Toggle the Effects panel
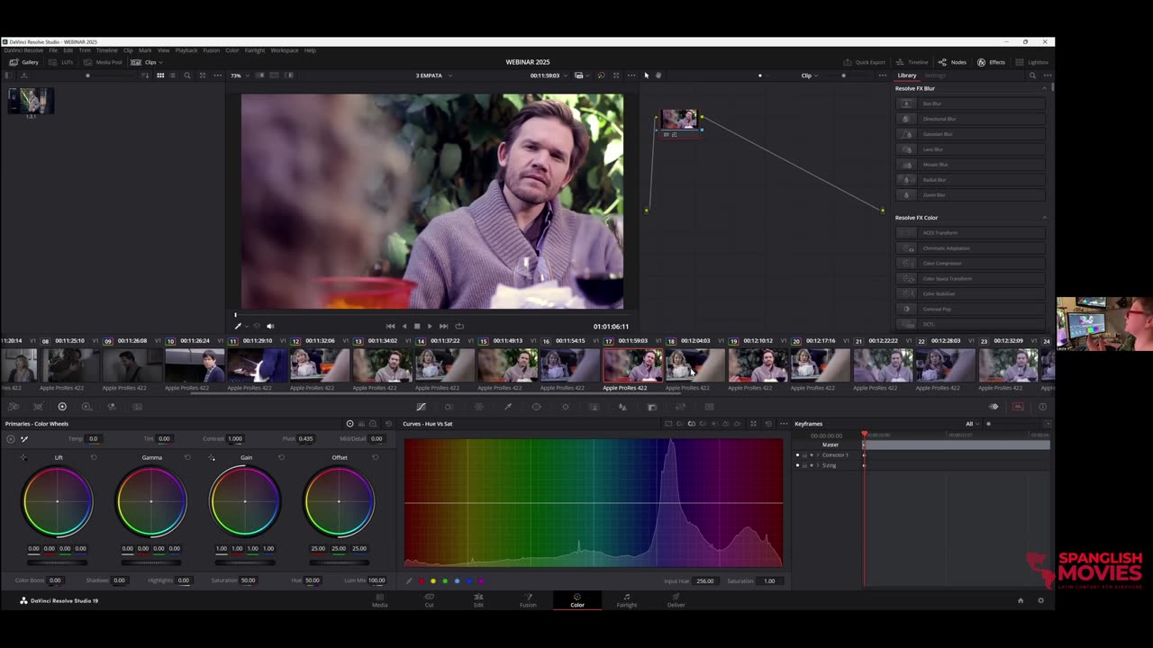This screenshot has height=648, width=1153. tap(992, 62)
